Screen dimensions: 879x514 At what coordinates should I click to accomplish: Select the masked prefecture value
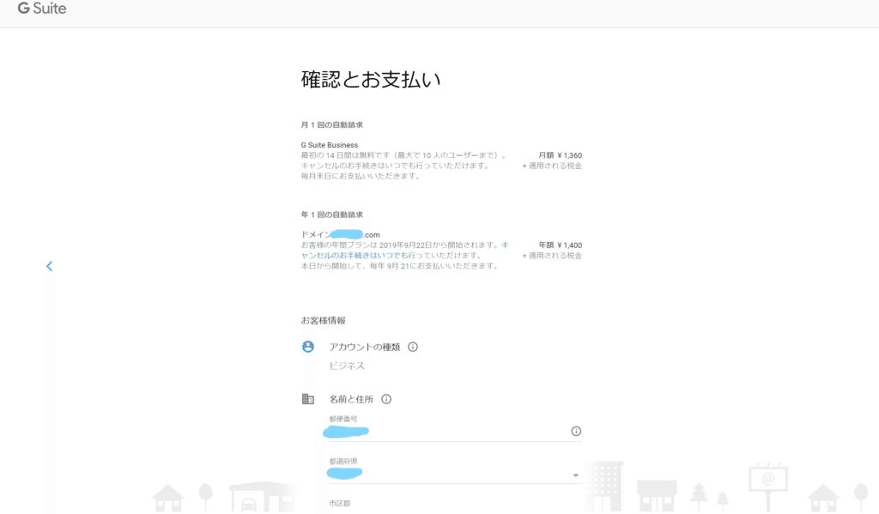(343, 471)
